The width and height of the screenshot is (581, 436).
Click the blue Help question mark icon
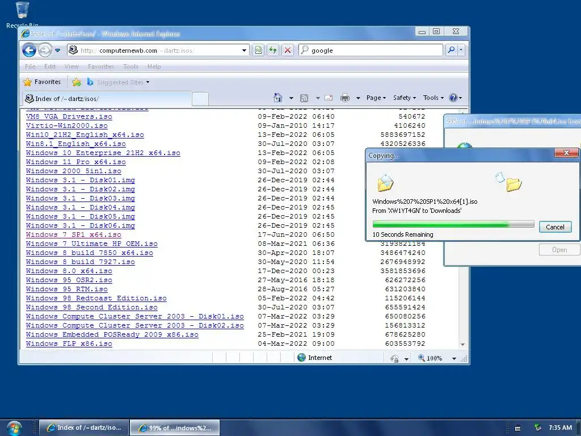tap(453, 98)
